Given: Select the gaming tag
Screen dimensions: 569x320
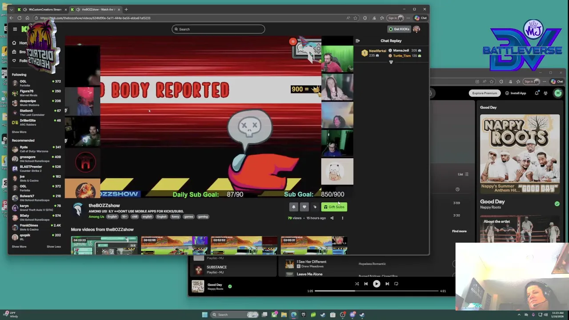Looking at the screenshot, I should (203, 216).
